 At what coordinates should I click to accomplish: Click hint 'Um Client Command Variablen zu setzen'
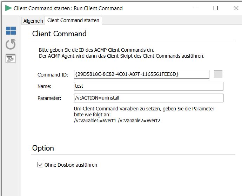(118, 109)
